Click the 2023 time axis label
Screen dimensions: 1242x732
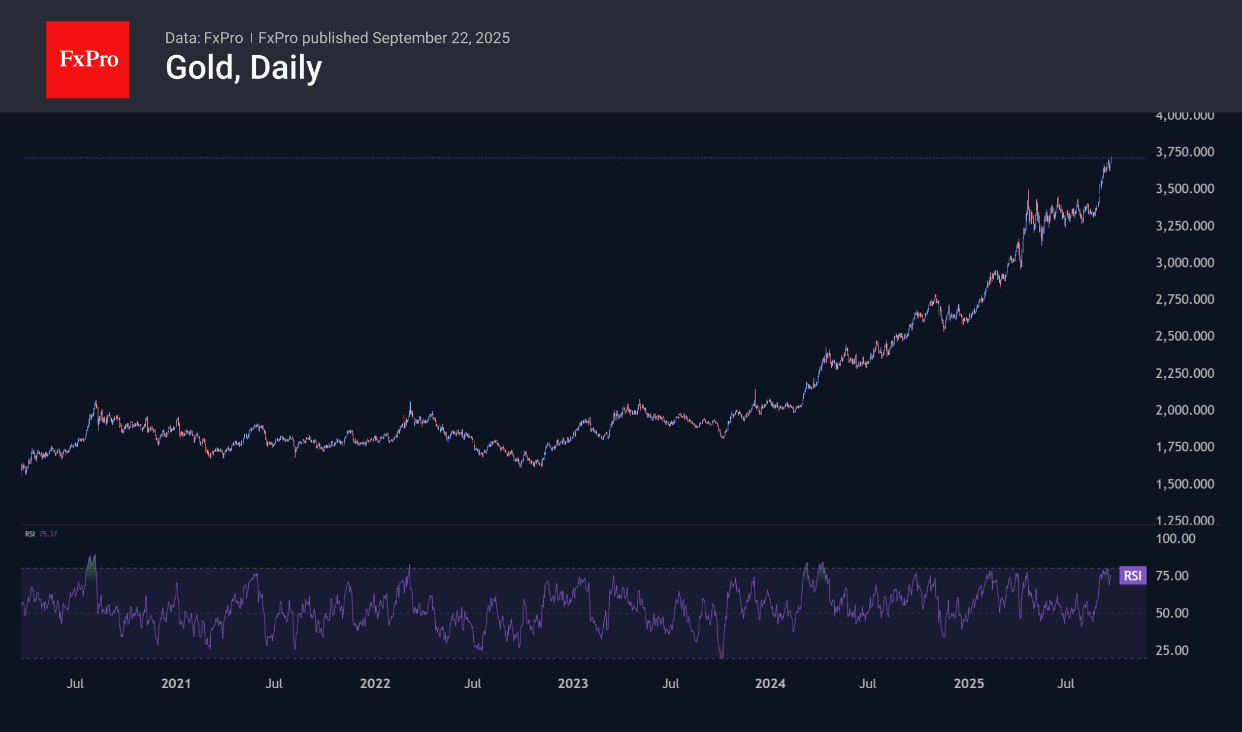[x=573, y=683]
